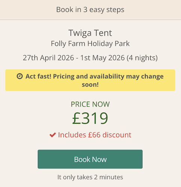The image size is (181, 187).
Task: Select the Twiga Tent title
Action: click(90, 33)
